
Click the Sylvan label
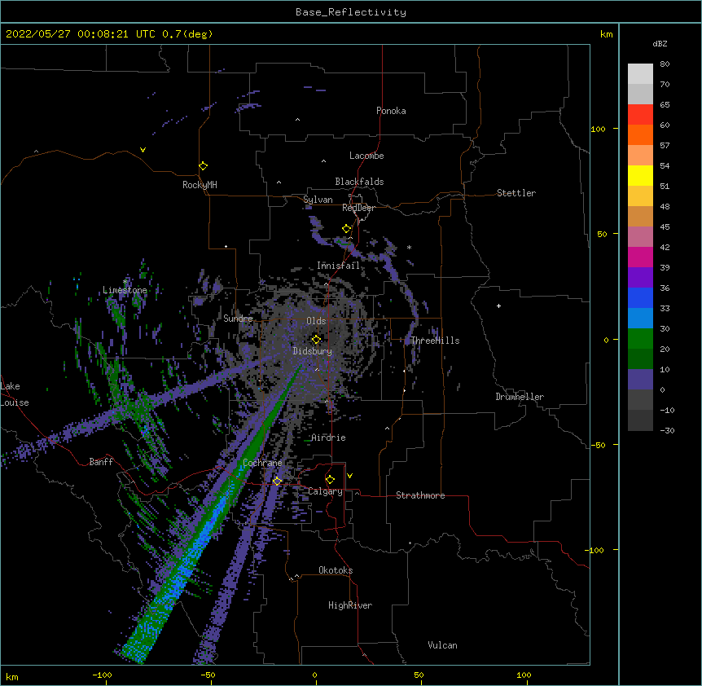click(x=318, y=200)
